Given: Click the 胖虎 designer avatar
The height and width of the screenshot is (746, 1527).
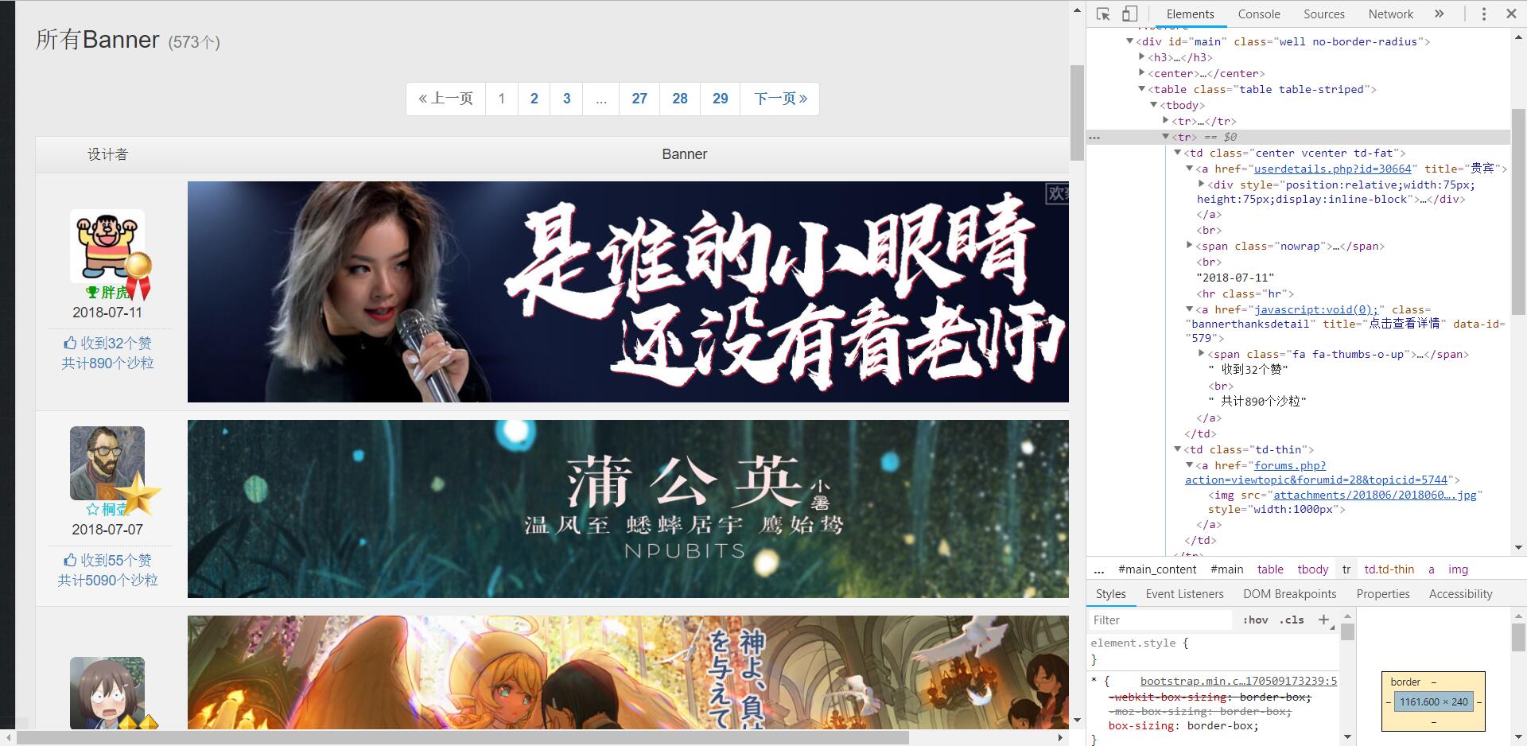Looking at the screenshot, I should click(107, 247).
